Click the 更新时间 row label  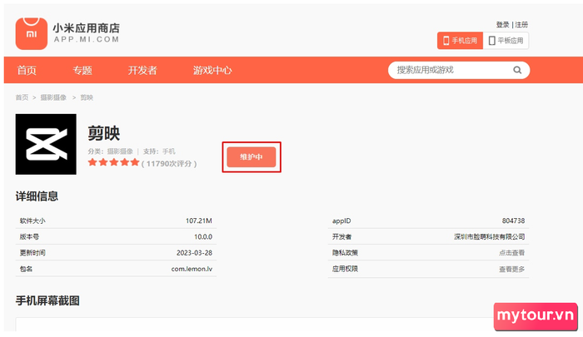pos(32,253)
